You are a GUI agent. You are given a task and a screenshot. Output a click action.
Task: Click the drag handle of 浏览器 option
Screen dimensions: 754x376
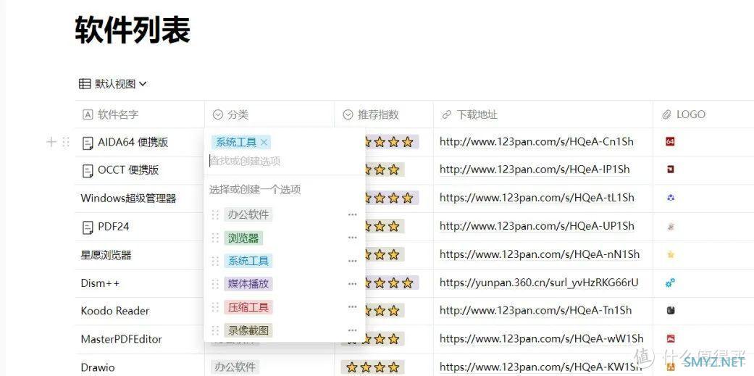click(215, 238)
